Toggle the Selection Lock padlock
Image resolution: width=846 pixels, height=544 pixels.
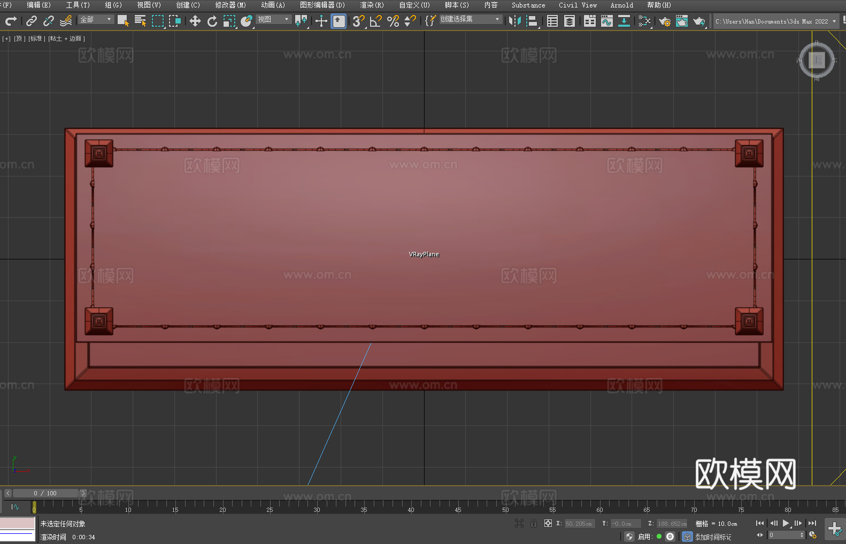tap(534, 524)
